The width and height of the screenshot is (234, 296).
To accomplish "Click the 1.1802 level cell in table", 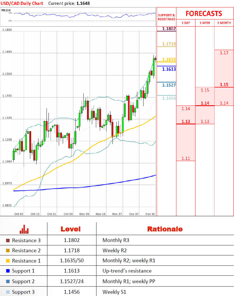I will click(72, 240).
